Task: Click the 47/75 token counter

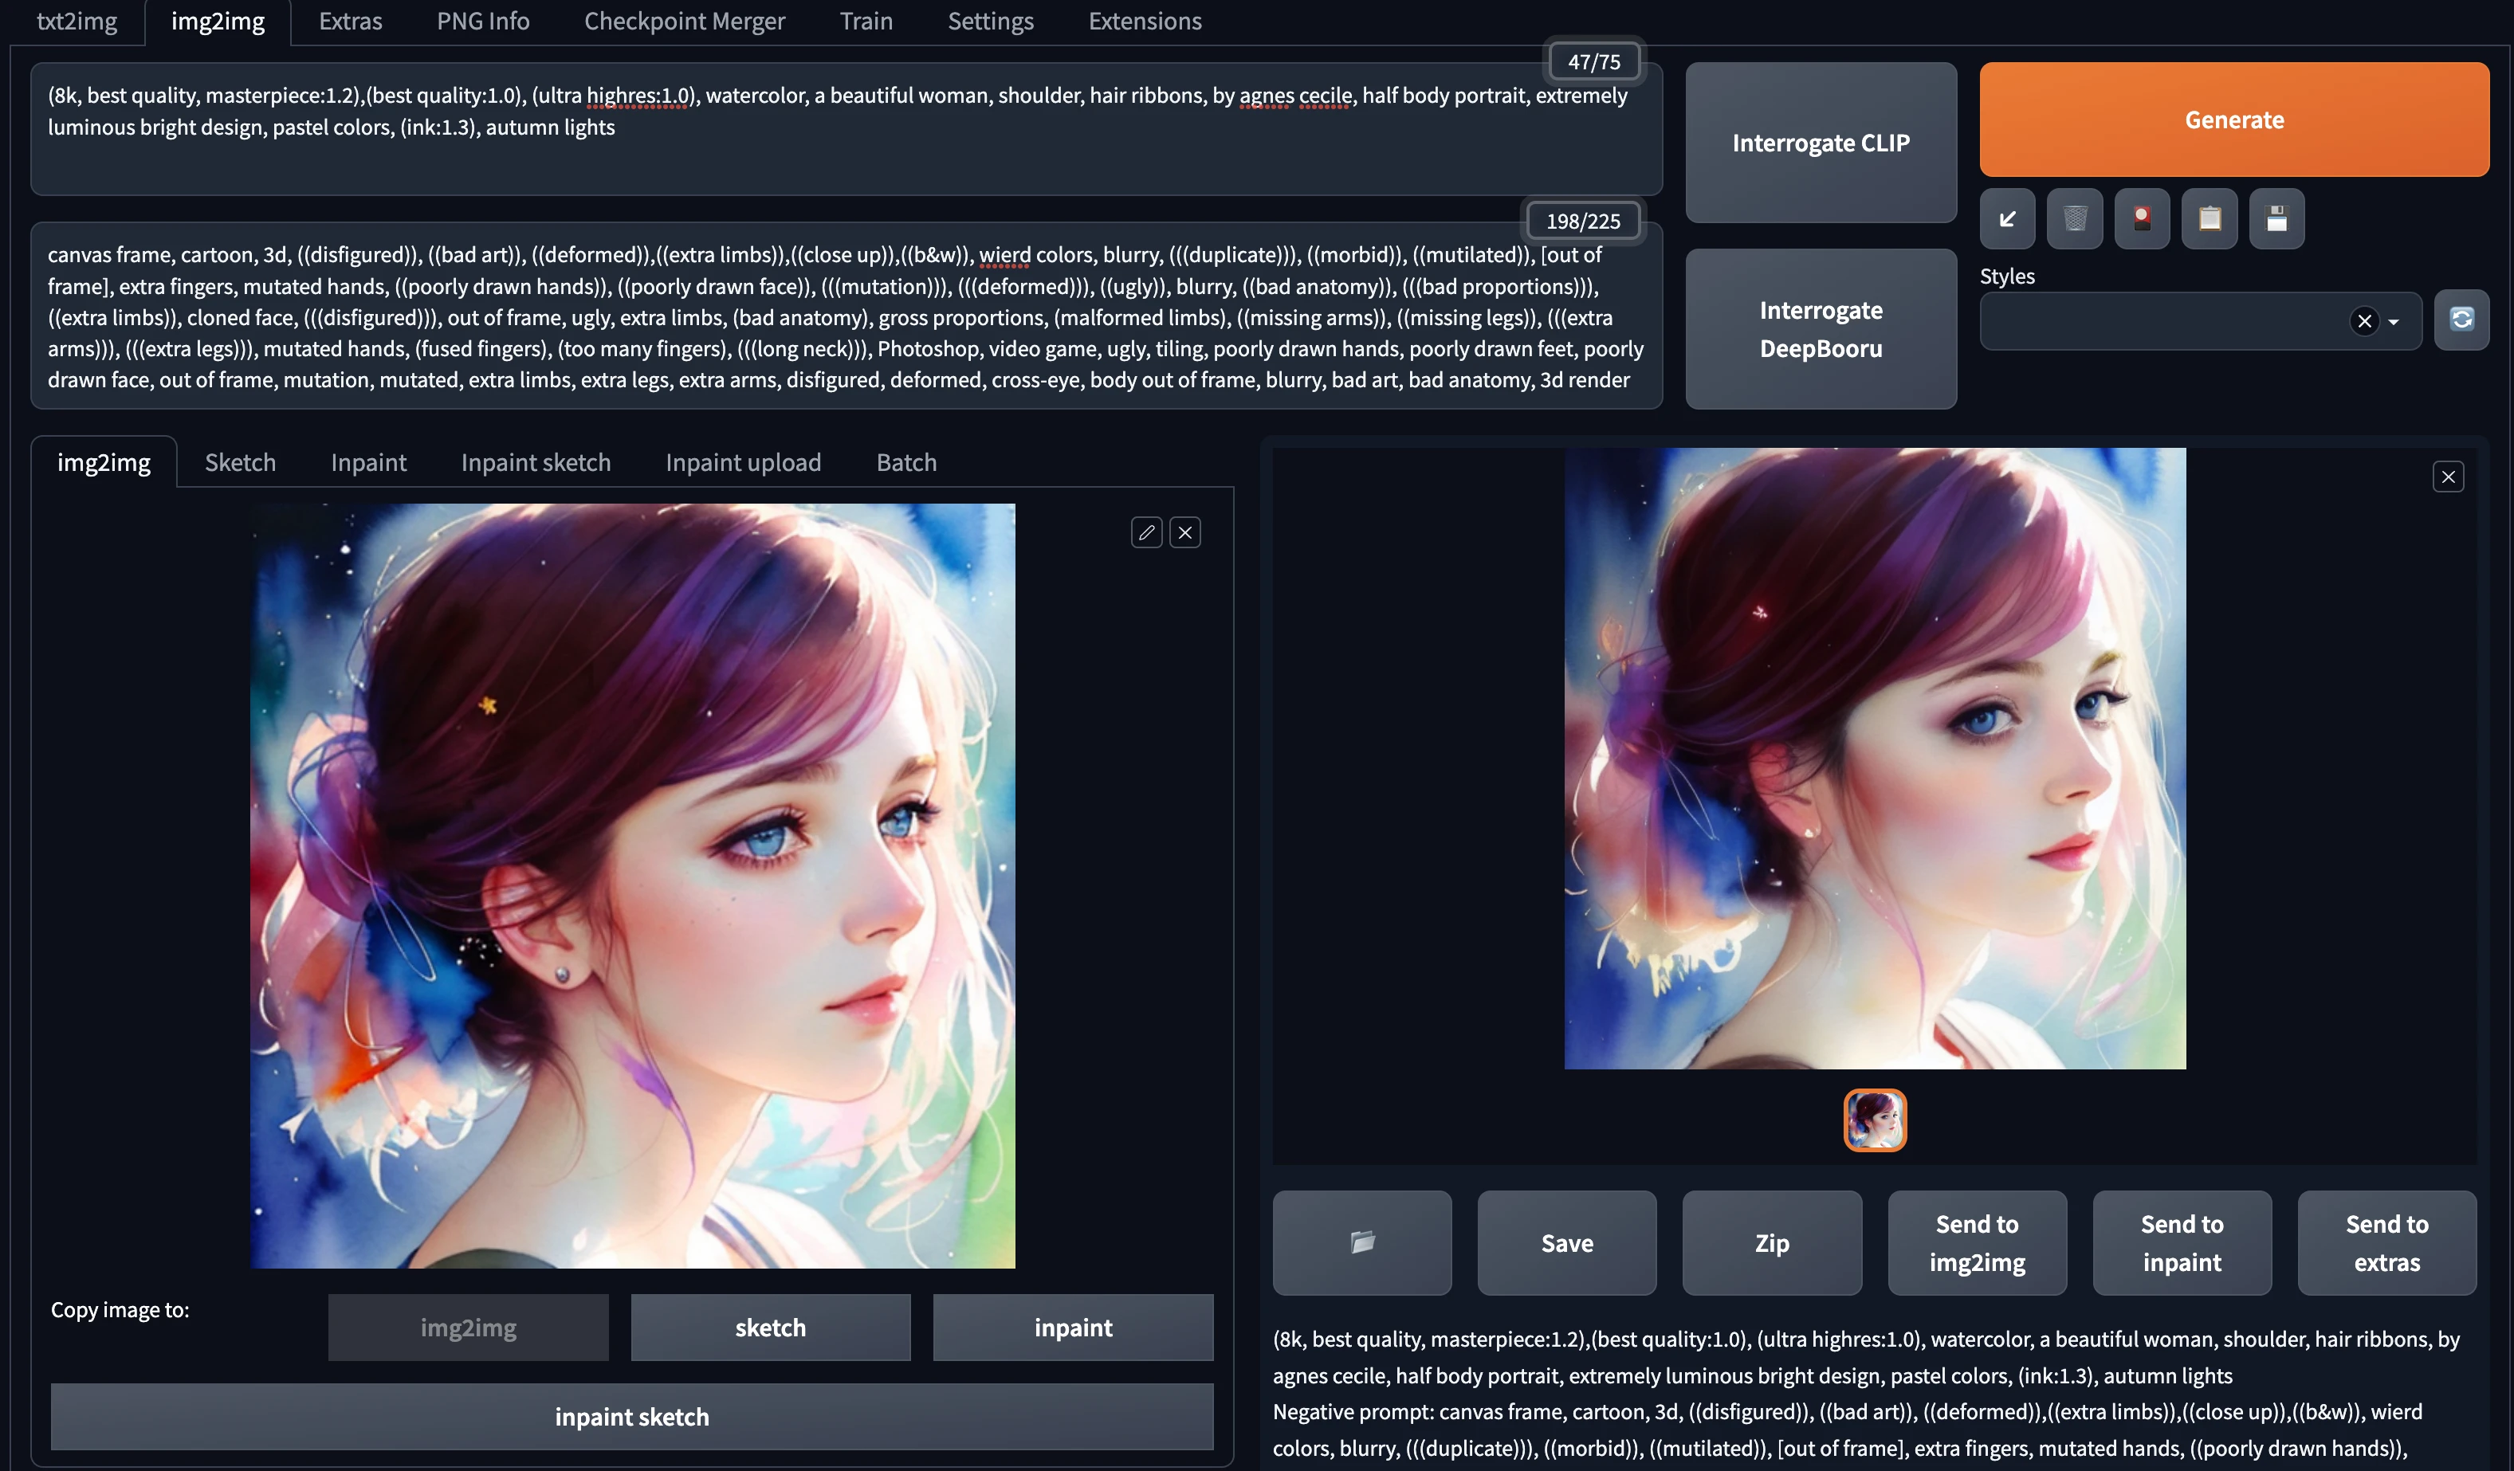Action: 1593,62
